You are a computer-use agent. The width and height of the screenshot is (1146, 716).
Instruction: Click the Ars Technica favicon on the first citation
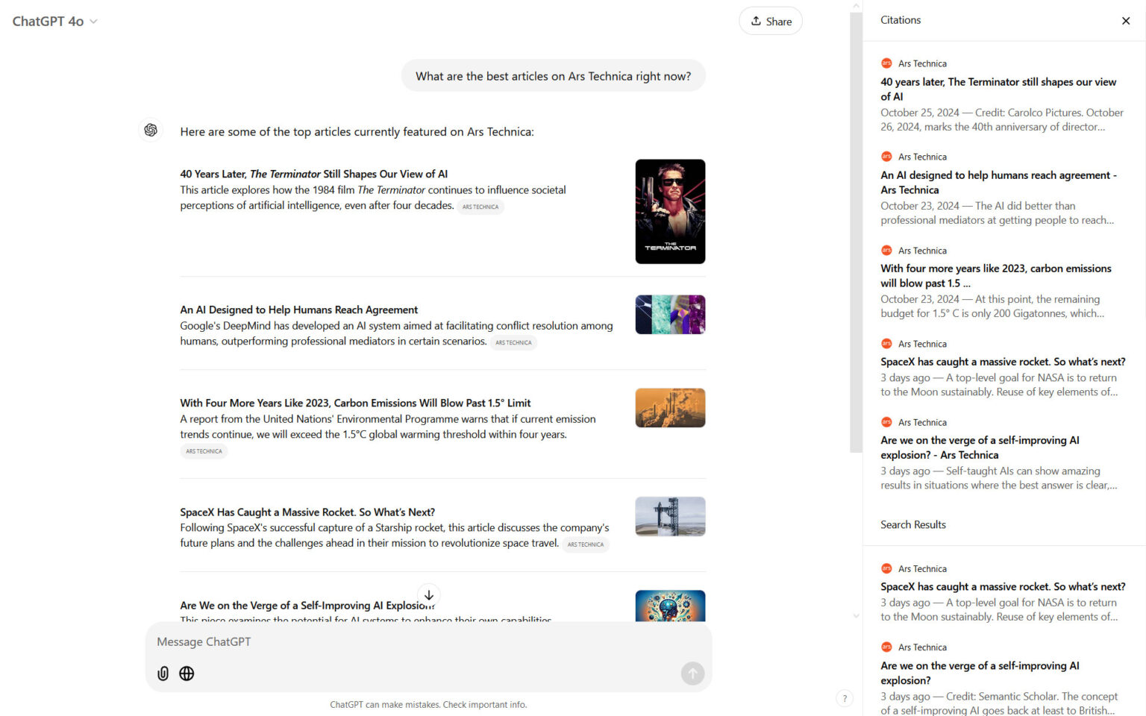[886, 63]
